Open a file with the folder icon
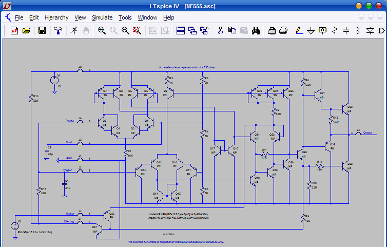 pos(26,31)
